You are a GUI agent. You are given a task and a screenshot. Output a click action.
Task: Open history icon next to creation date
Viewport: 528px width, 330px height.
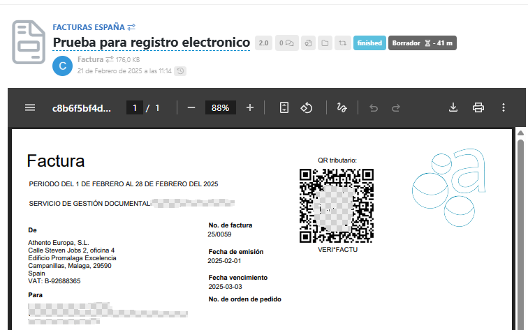pos(180,70)
